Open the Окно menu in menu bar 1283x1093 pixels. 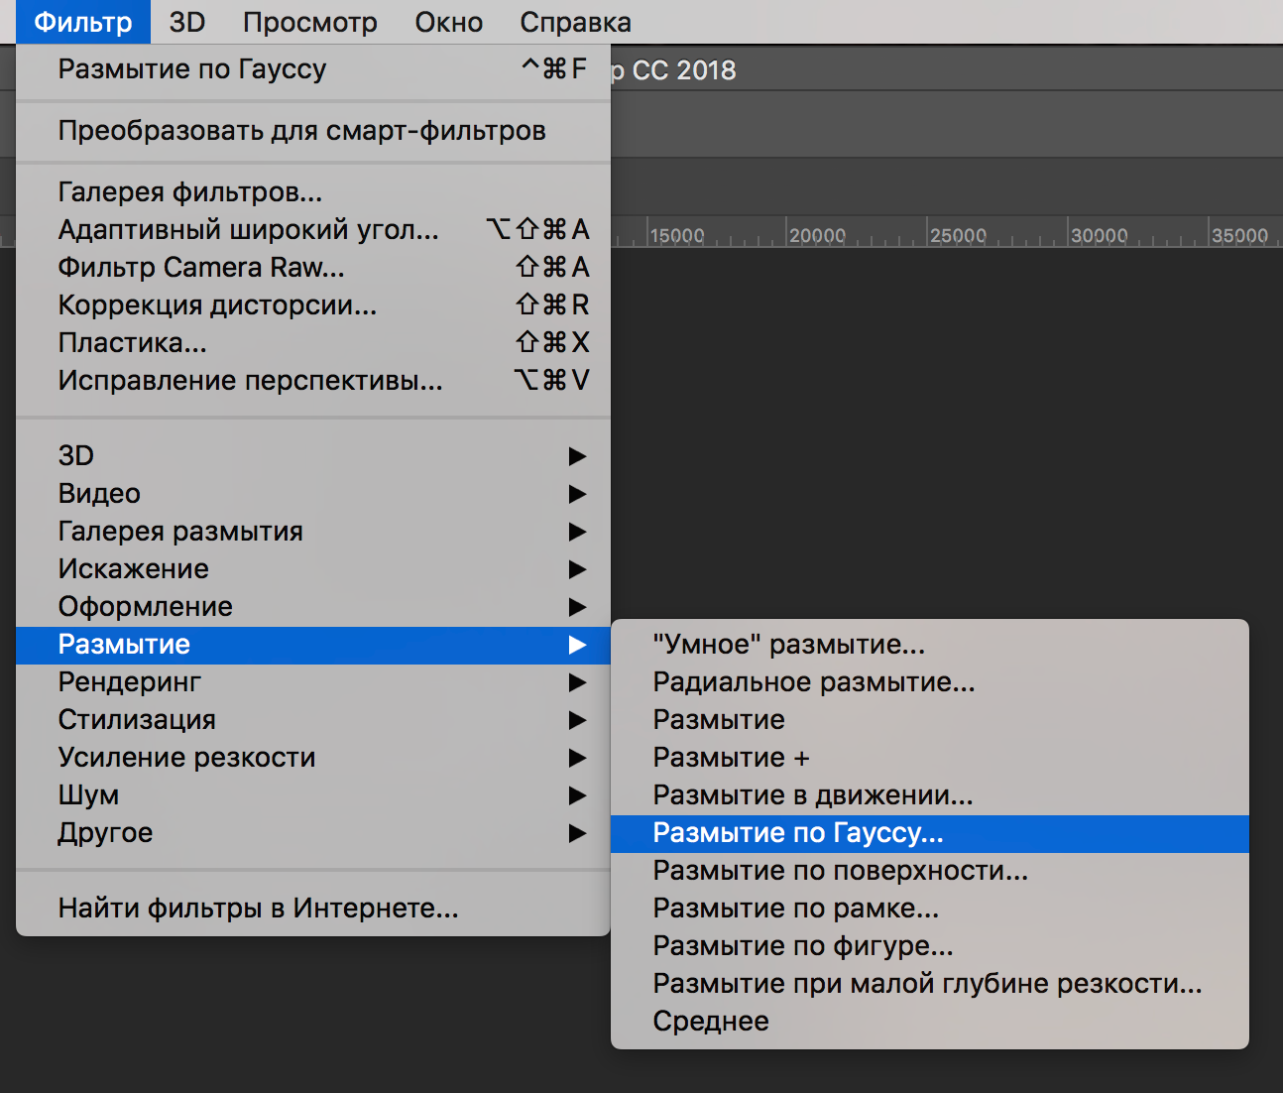448,22
